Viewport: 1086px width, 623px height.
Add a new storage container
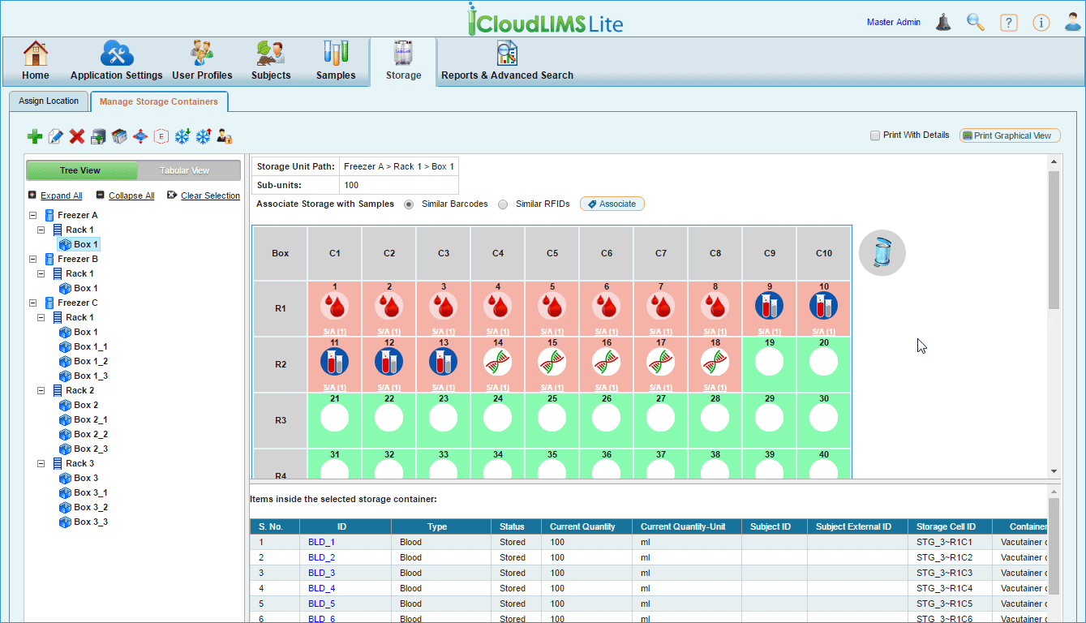click(x=35, y=136)
